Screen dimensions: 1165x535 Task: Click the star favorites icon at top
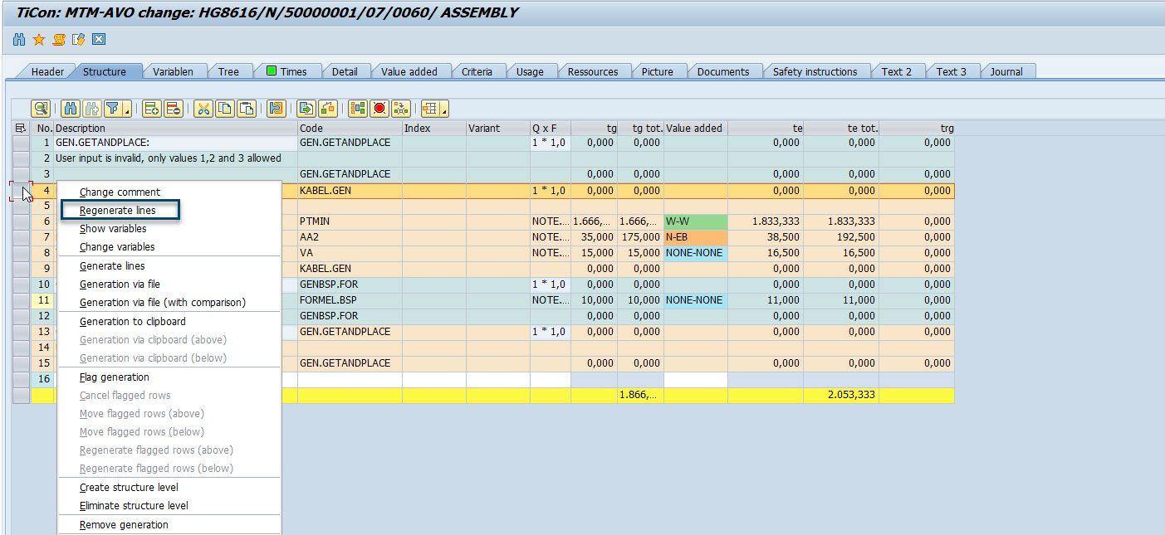39,40
